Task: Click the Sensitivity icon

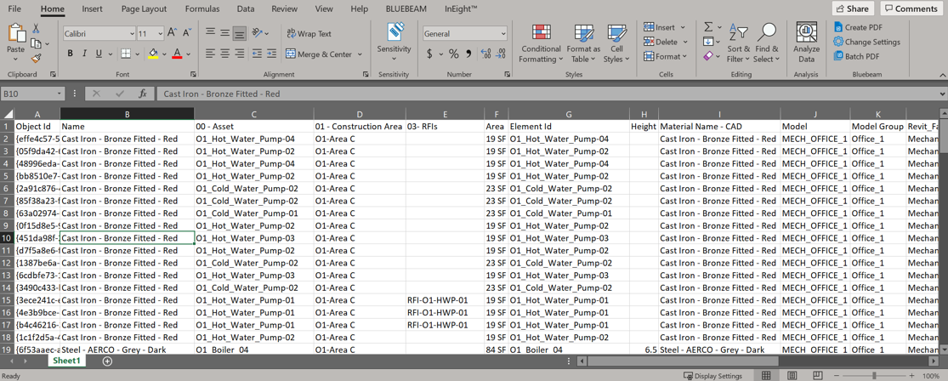Action: (394, 34)
